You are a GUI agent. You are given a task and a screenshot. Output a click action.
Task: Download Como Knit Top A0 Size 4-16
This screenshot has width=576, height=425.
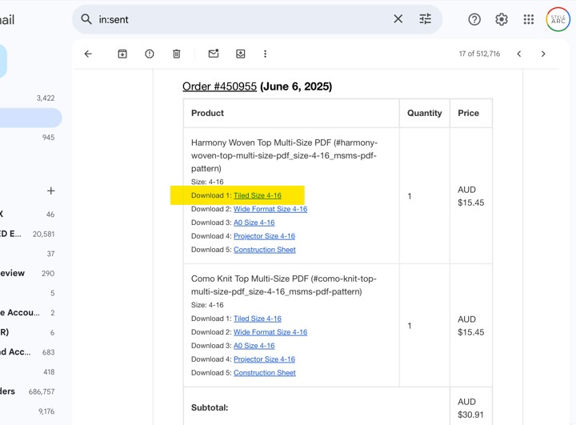click(x=254, y=346)
